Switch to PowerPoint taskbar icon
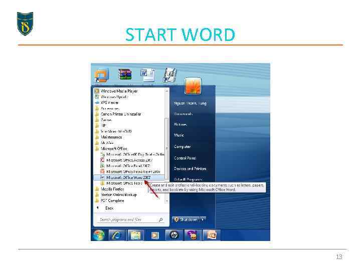Viewport: 361px width, 270px height. (x=212, y=235)
